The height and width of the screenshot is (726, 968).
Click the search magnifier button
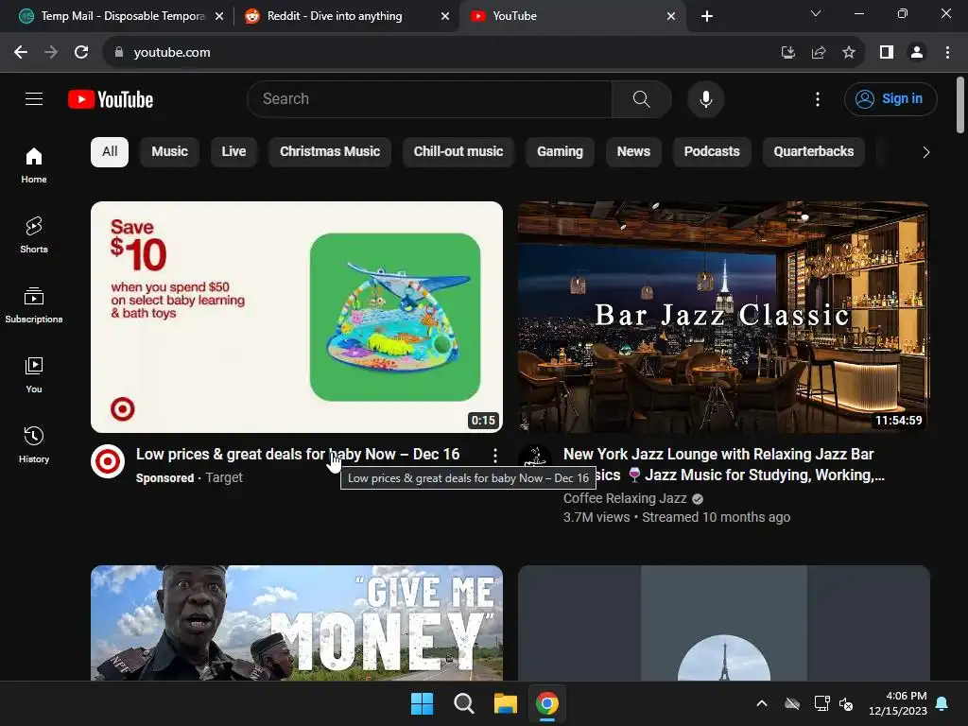pyautogui.click(x=642, y=98)
